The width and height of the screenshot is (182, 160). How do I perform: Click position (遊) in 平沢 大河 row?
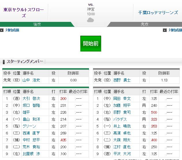click(x=107, y=154)
